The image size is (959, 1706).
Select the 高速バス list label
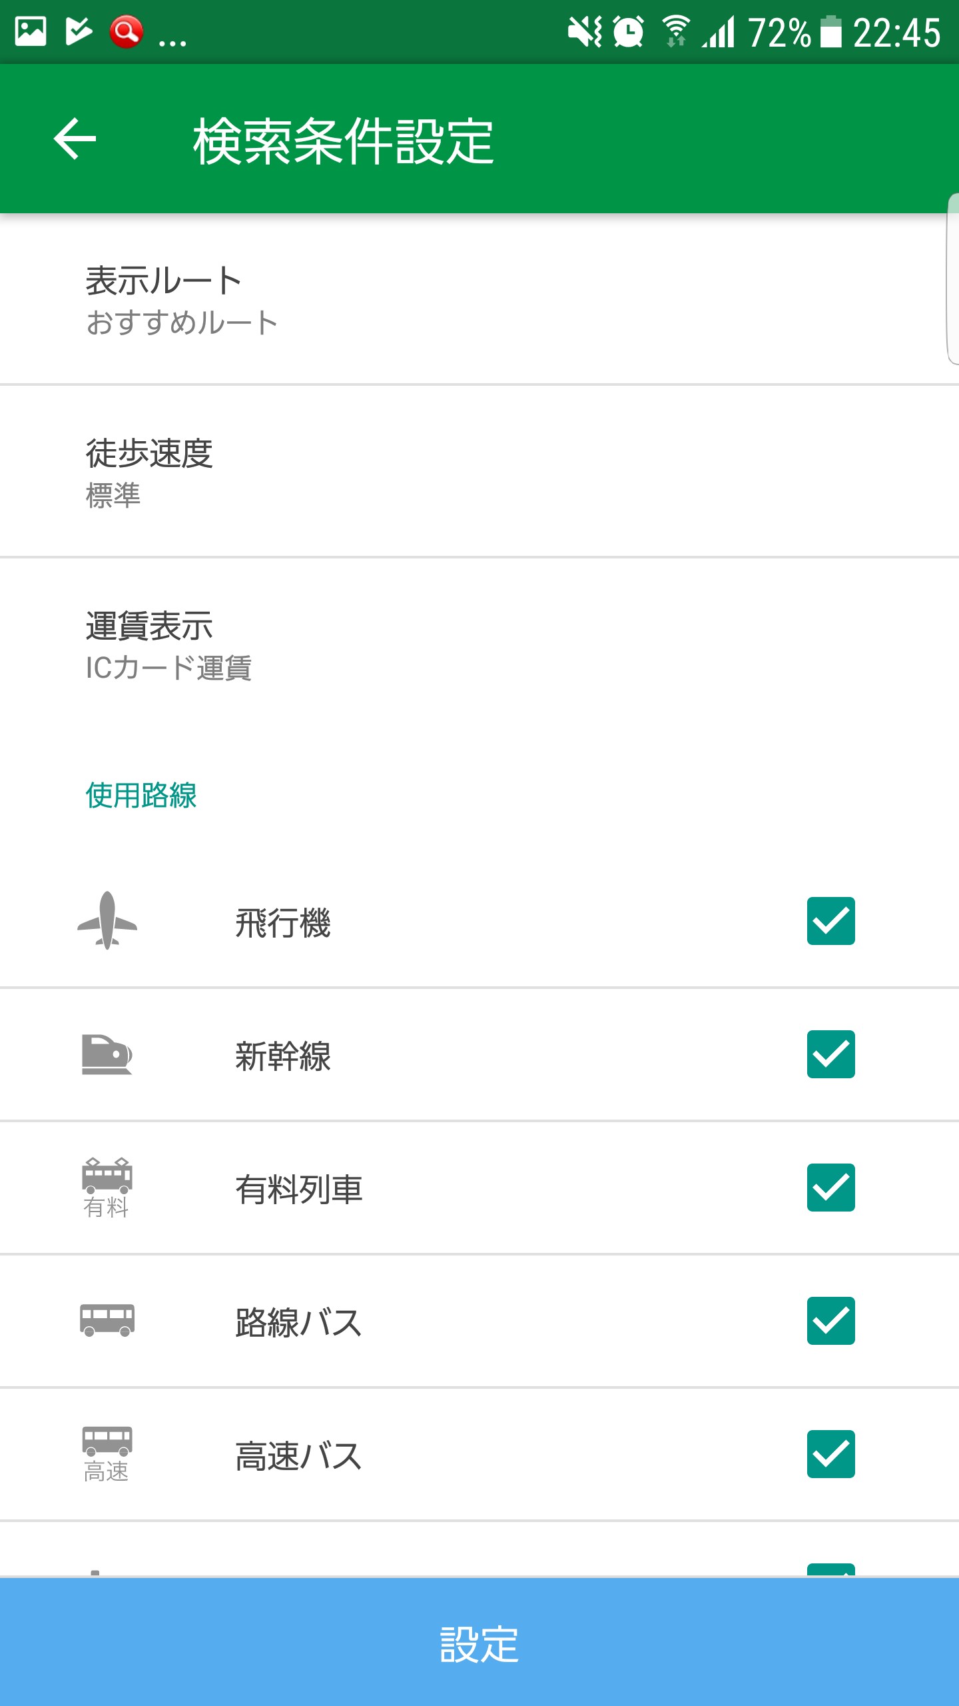(298, 1455)
